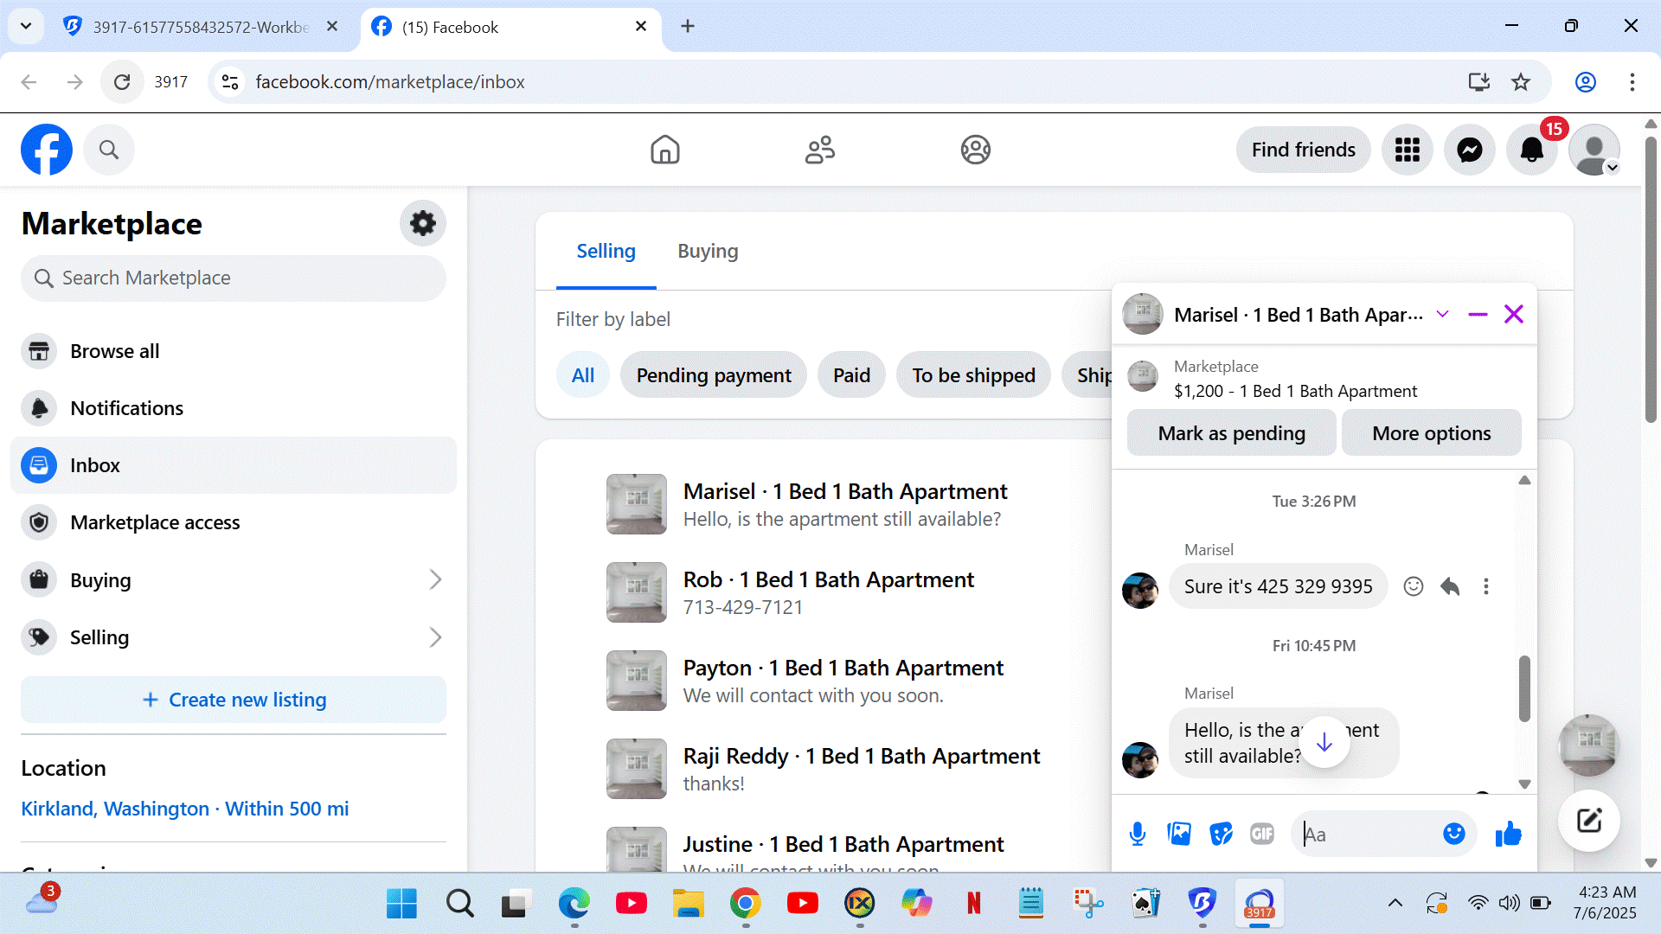The width and height of the screenshot is (1661, 934).
Task: Select the Pending payment filter label
Action: (713, 375)
